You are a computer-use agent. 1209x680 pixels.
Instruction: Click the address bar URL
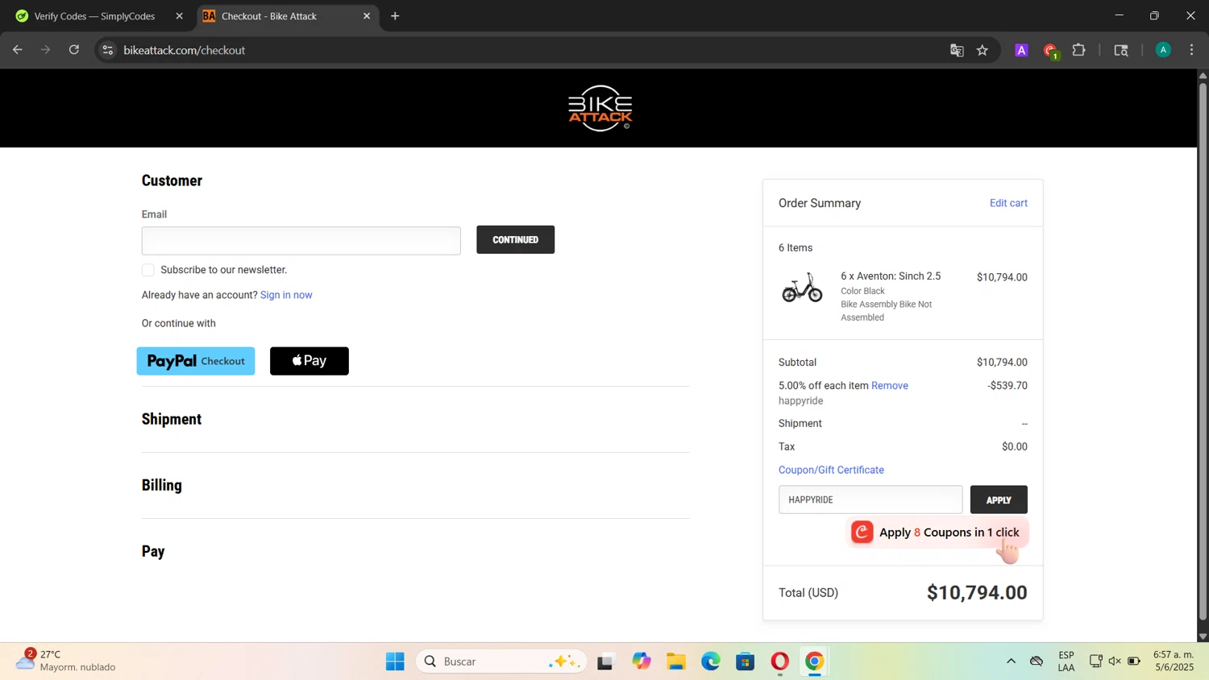point(185,50)
